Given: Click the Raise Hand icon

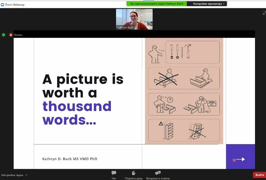Looking at the screenshot, I should tap(134, 173).
